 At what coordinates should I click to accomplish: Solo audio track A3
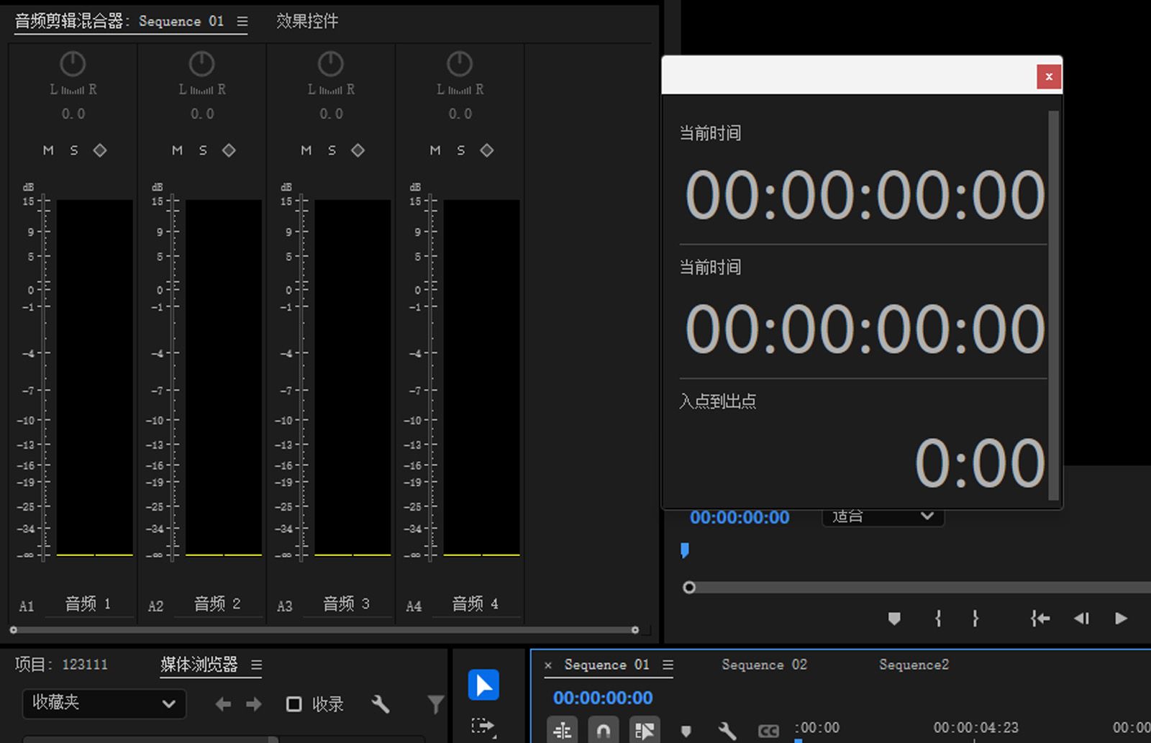coord(332,150)
